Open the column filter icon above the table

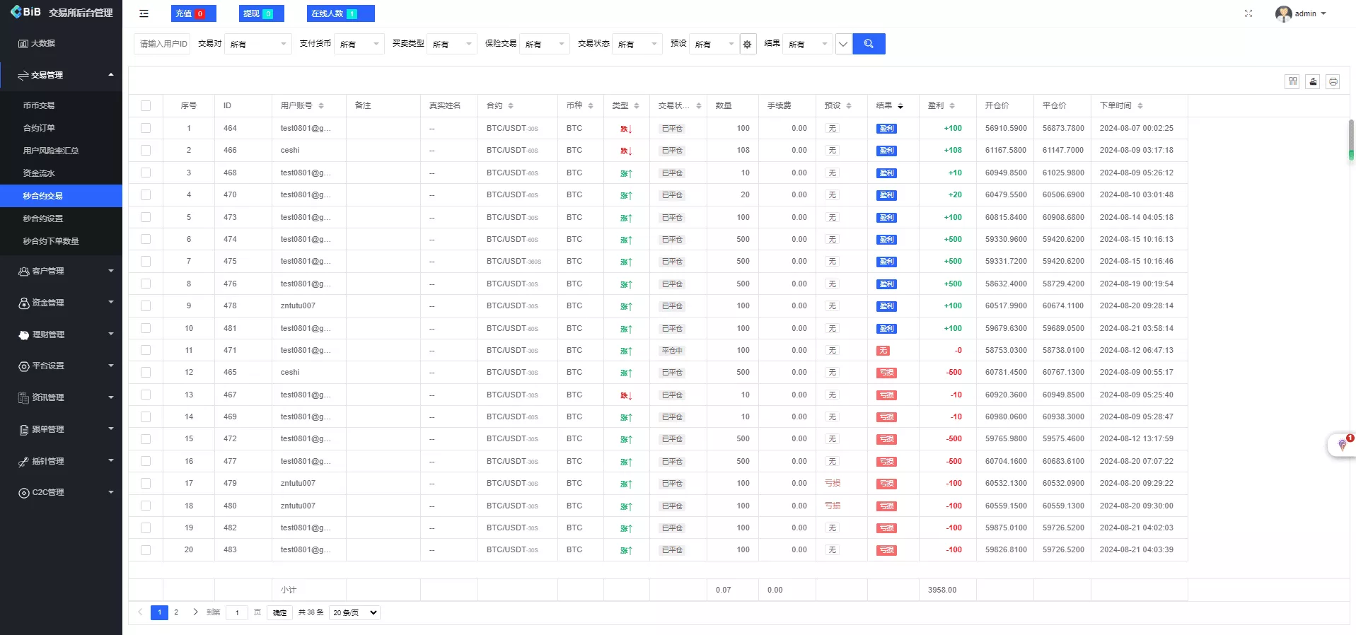coord(1292,81)
